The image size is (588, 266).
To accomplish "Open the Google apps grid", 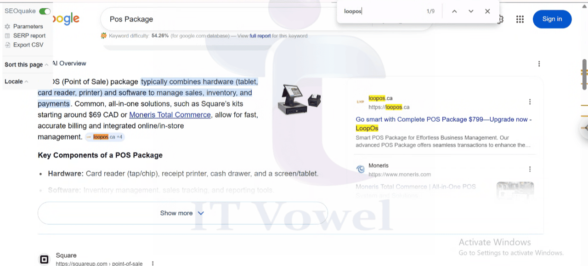I will 520,19.
